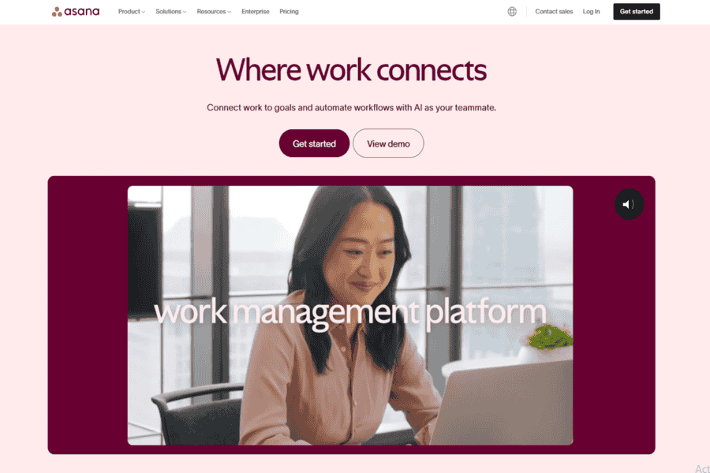Open the Pricing page
This screenshot has height=473, width=710.
[289, 11]
